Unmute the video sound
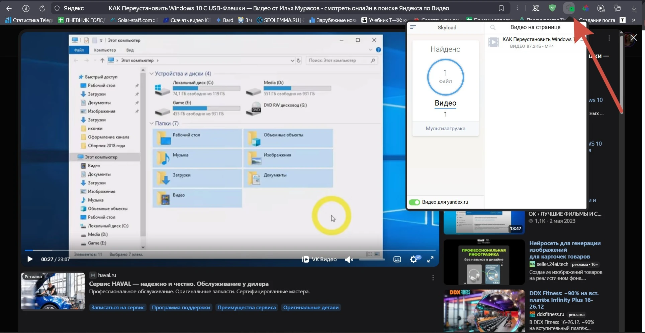The width and height of the screenshot is (645, 333). click(349, 260)
